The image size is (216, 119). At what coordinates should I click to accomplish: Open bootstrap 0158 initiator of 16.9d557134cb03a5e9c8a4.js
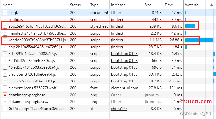tap(126, 67)
